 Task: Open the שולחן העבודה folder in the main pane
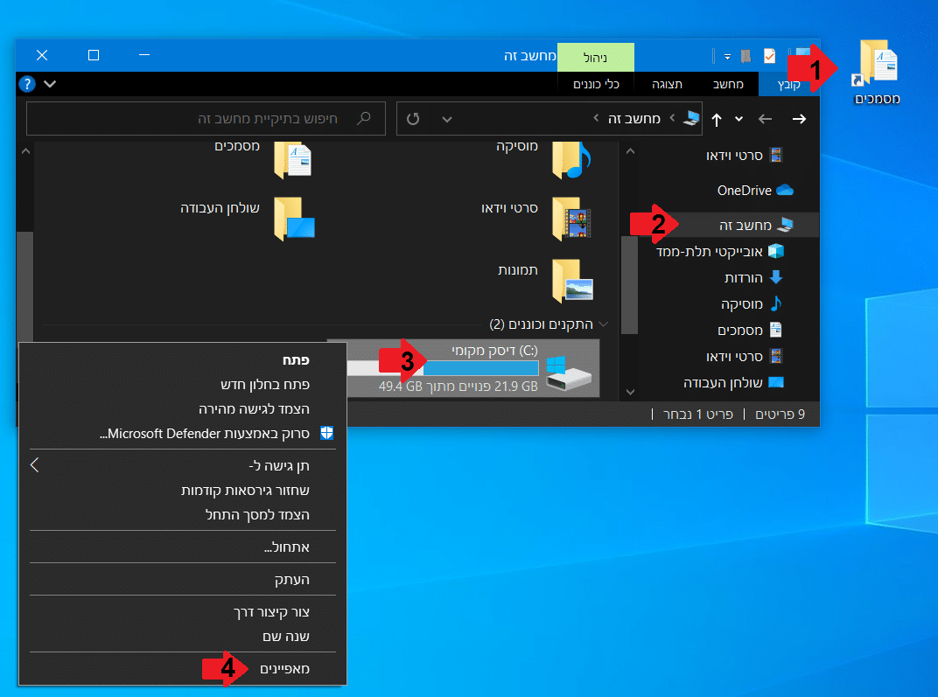tap(293, 219)
